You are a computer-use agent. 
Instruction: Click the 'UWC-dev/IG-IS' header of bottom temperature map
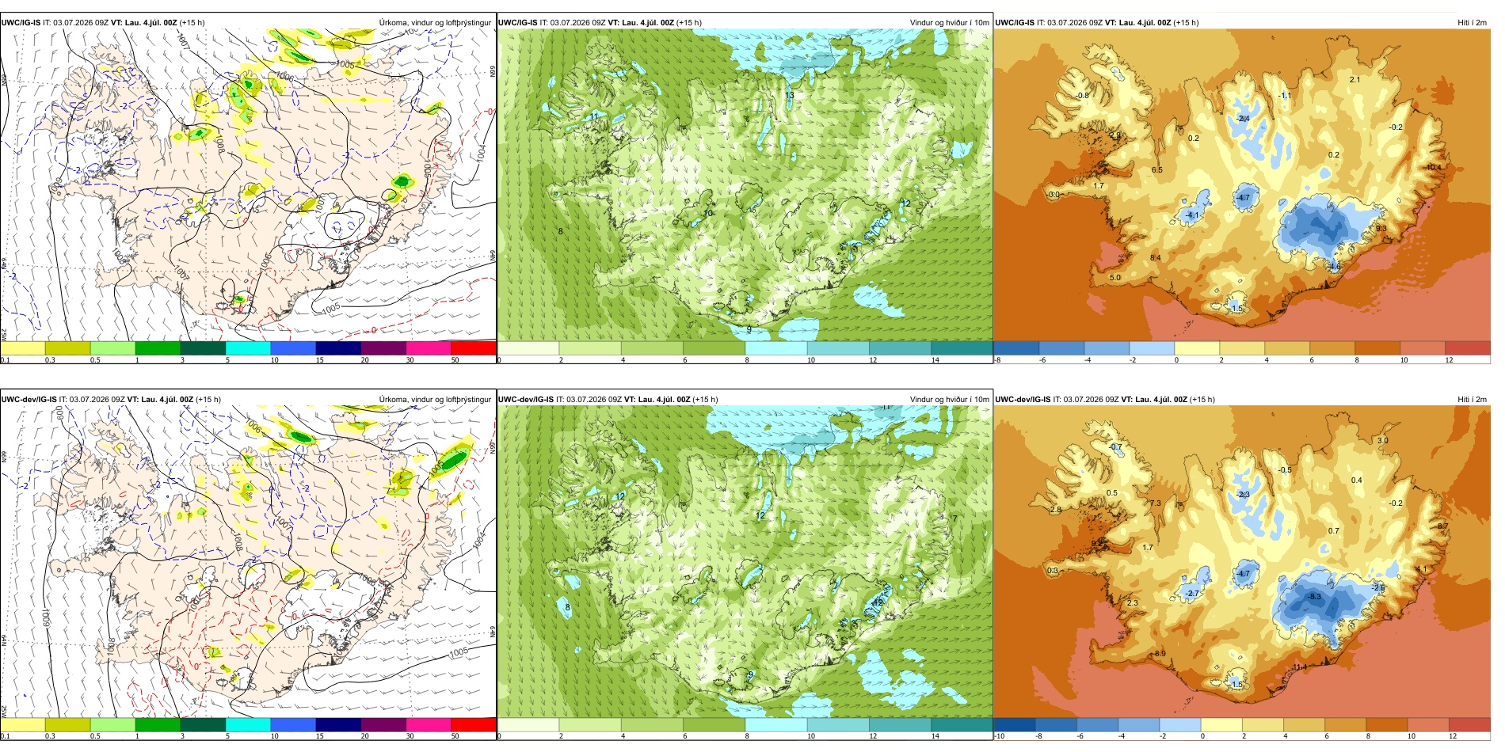pyautogui.click(x=1023, y=399)
